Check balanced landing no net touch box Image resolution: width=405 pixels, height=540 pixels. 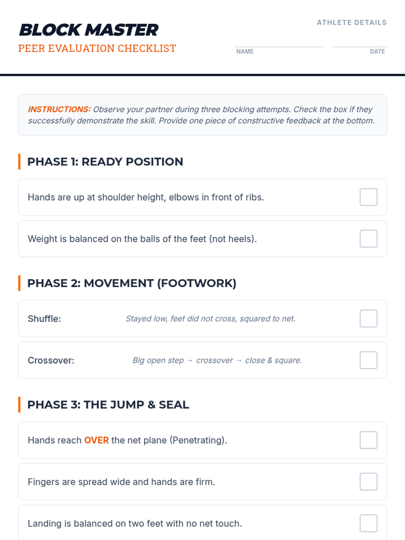[368, 523]
